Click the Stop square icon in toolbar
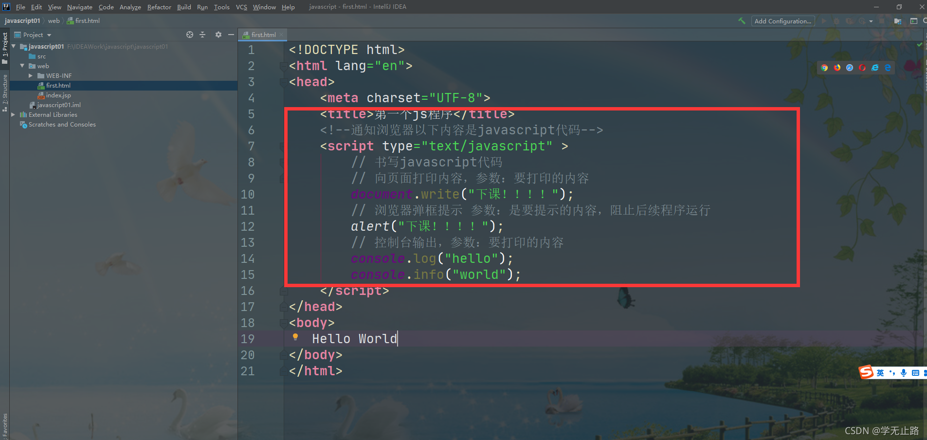 [882, 21]
